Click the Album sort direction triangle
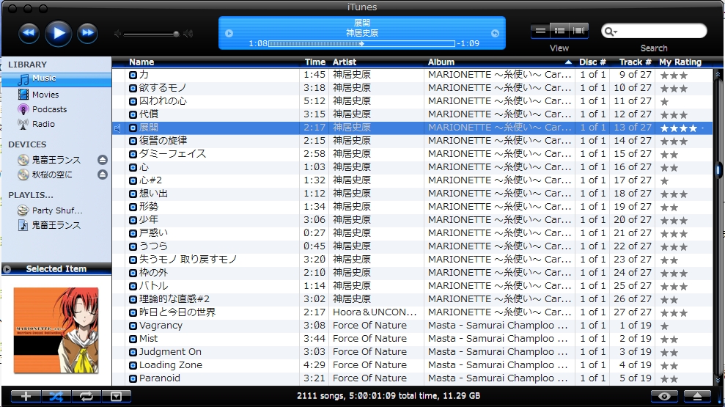Viewport: 725px width, 407px height. 568,62
